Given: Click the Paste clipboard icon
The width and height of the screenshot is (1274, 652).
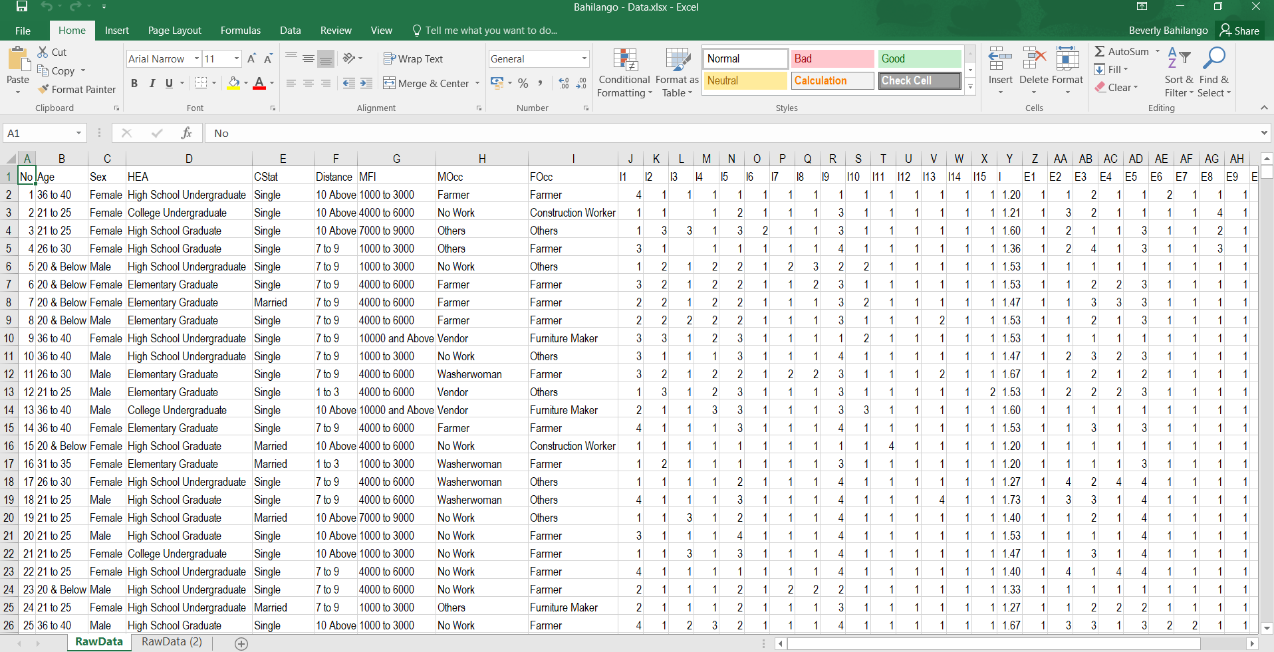Looking at the screenshot, I should click(x=18, y=60).
